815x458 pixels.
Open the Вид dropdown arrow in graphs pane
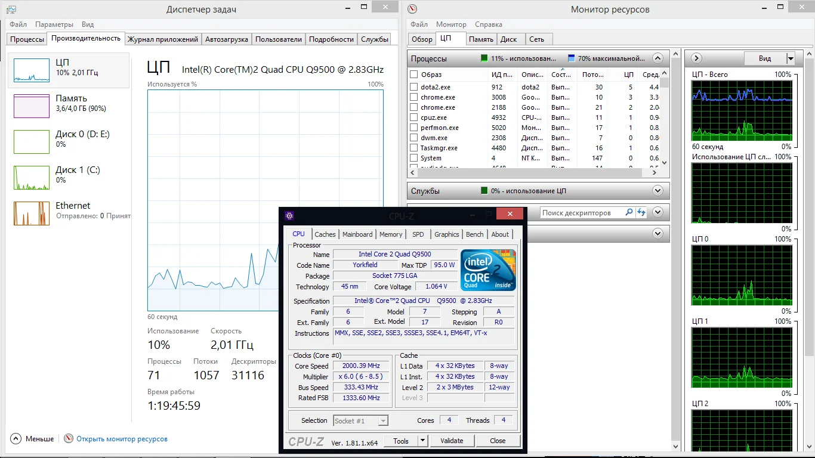[791, 58]
